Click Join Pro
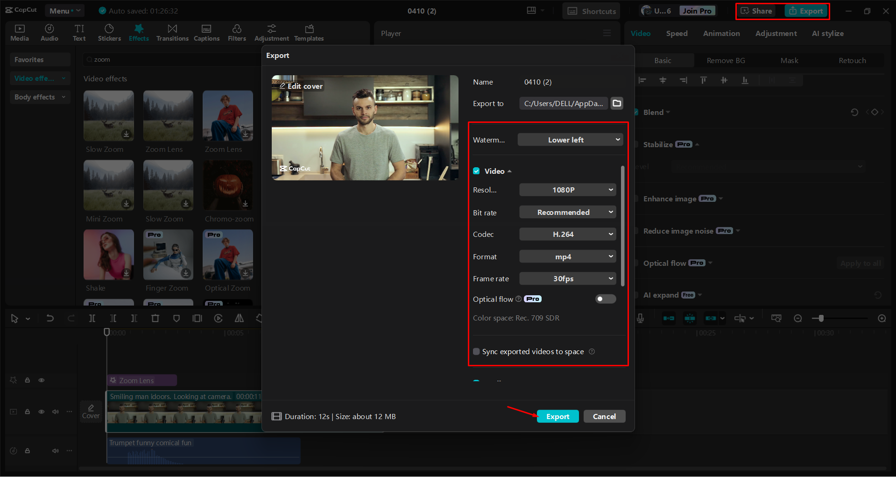 click(x=697, y=10)
